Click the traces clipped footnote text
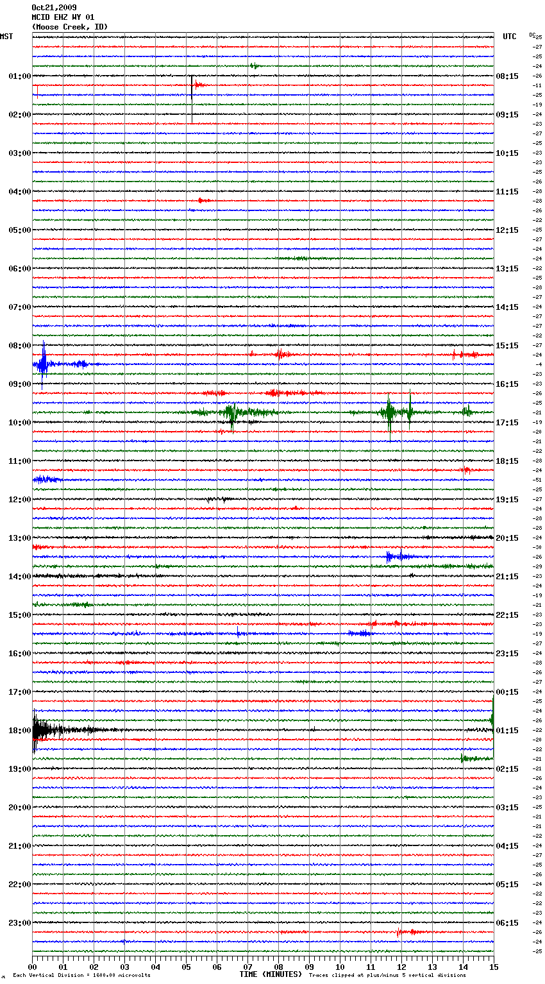545x984 pixels. (387, 975)
